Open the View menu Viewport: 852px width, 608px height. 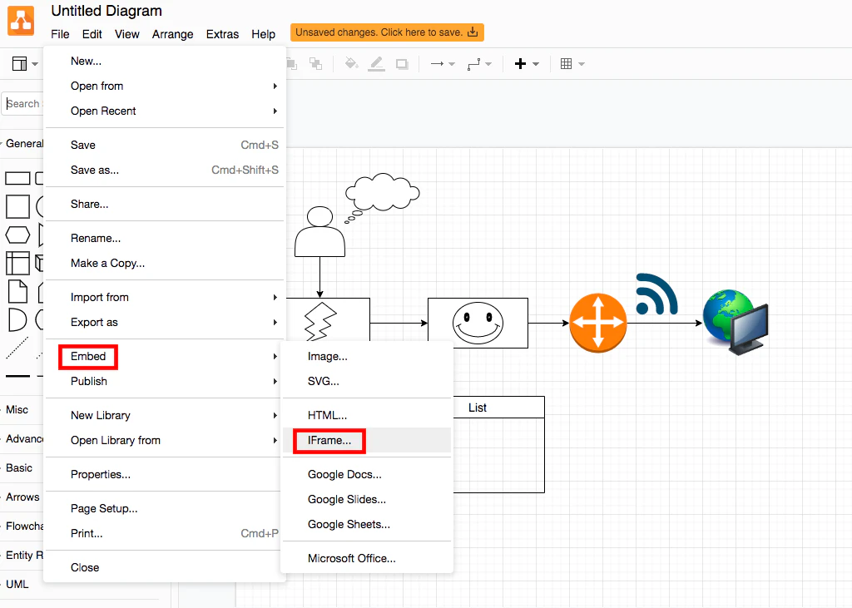click(126, 34)
